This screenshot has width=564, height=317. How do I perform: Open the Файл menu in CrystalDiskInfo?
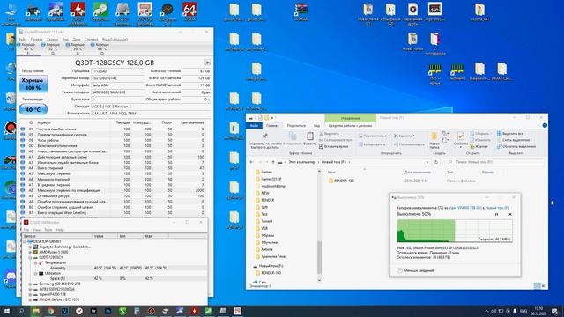pos(22,39)
